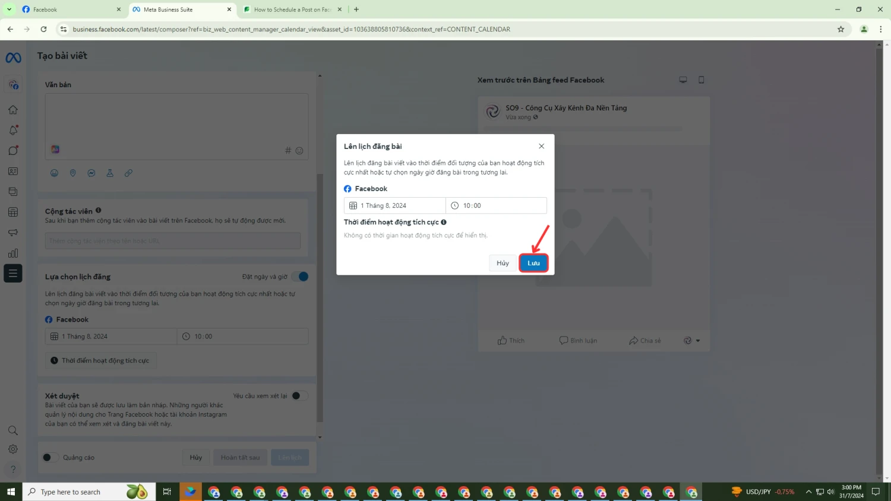Open the Notifications bell in sidebar

pyautogui.click(x=13, y=130)
